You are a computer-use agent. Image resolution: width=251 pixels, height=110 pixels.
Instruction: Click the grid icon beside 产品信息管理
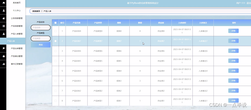pos(4,26)
